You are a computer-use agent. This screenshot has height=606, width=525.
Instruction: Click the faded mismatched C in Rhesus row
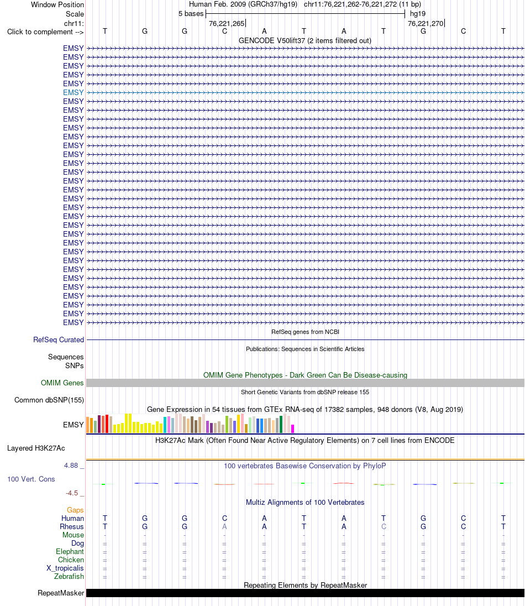(x=384, y=527)
